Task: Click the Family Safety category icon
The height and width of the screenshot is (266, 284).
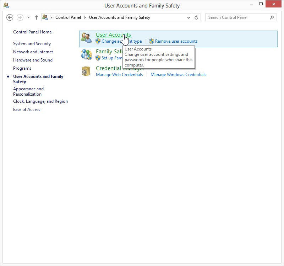Action: [x=86, y=54]
